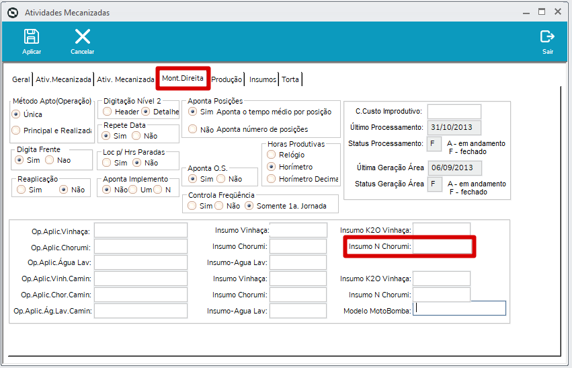Open the Geral tab
The height and width of the screenshot is (368, 572).
tap(21, 79)
